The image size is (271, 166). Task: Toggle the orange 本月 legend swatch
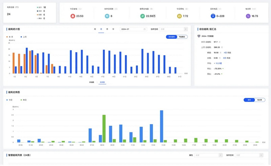coord(7,36)
